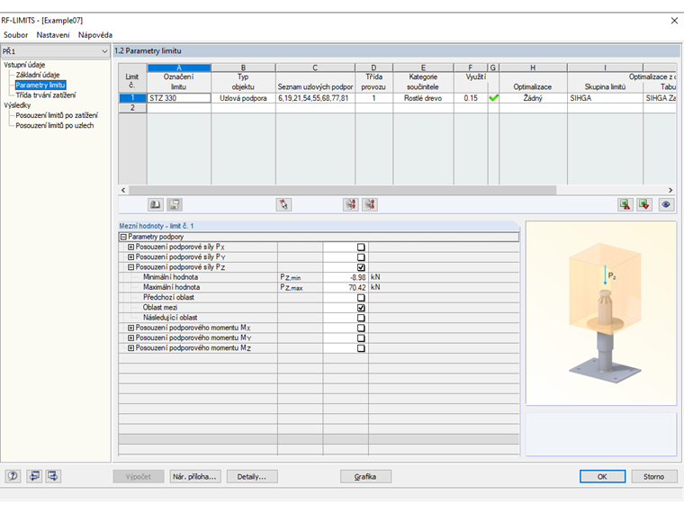Open the Detaily... dialog button
The height and width of the screenshot is (513, 684).
tap(252, 477)
